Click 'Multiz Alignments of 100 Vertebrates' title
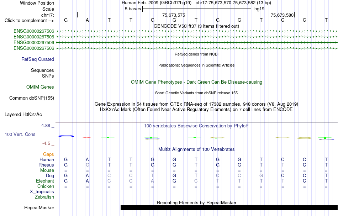Screen dimensions: 338x216 click(x=196, y=149)
